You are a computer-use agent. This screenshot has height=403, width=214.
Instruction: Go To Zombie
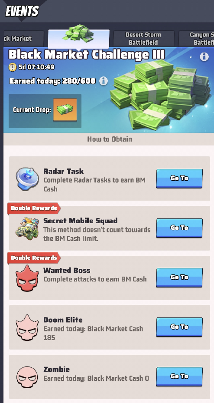click(x=179, y=376)
